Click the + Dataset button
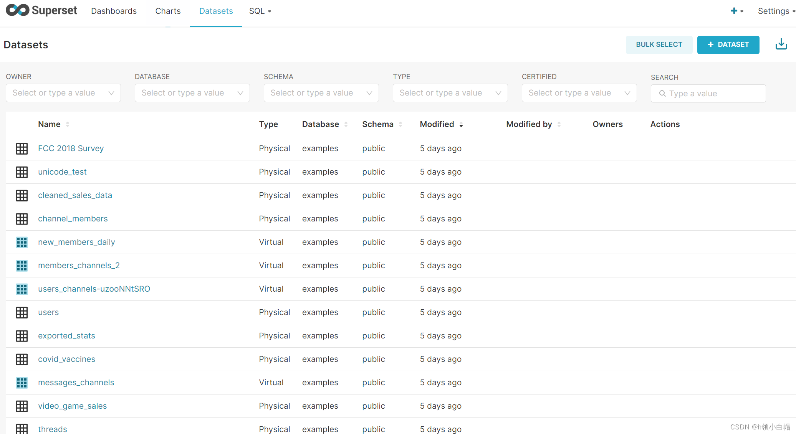 coord(728,45)
